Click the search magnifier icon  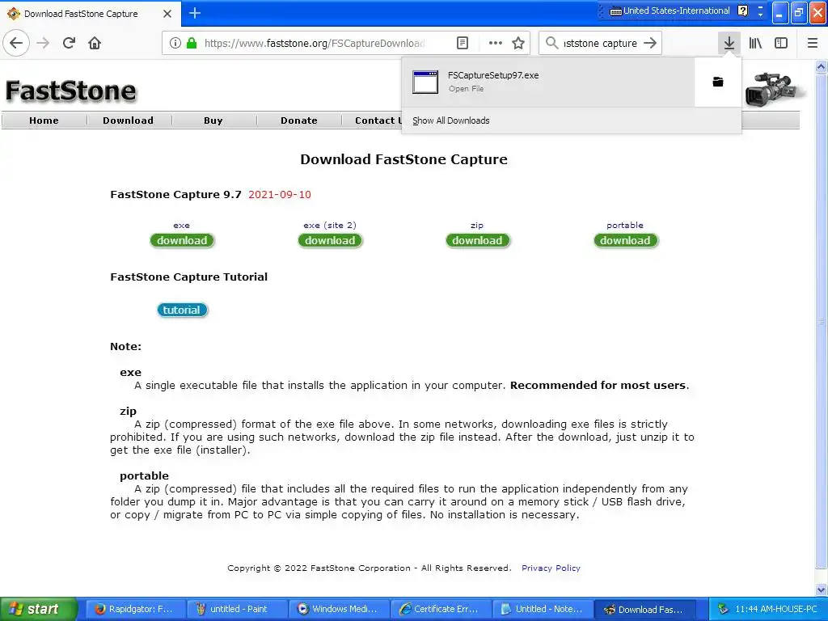click(551, 43)
